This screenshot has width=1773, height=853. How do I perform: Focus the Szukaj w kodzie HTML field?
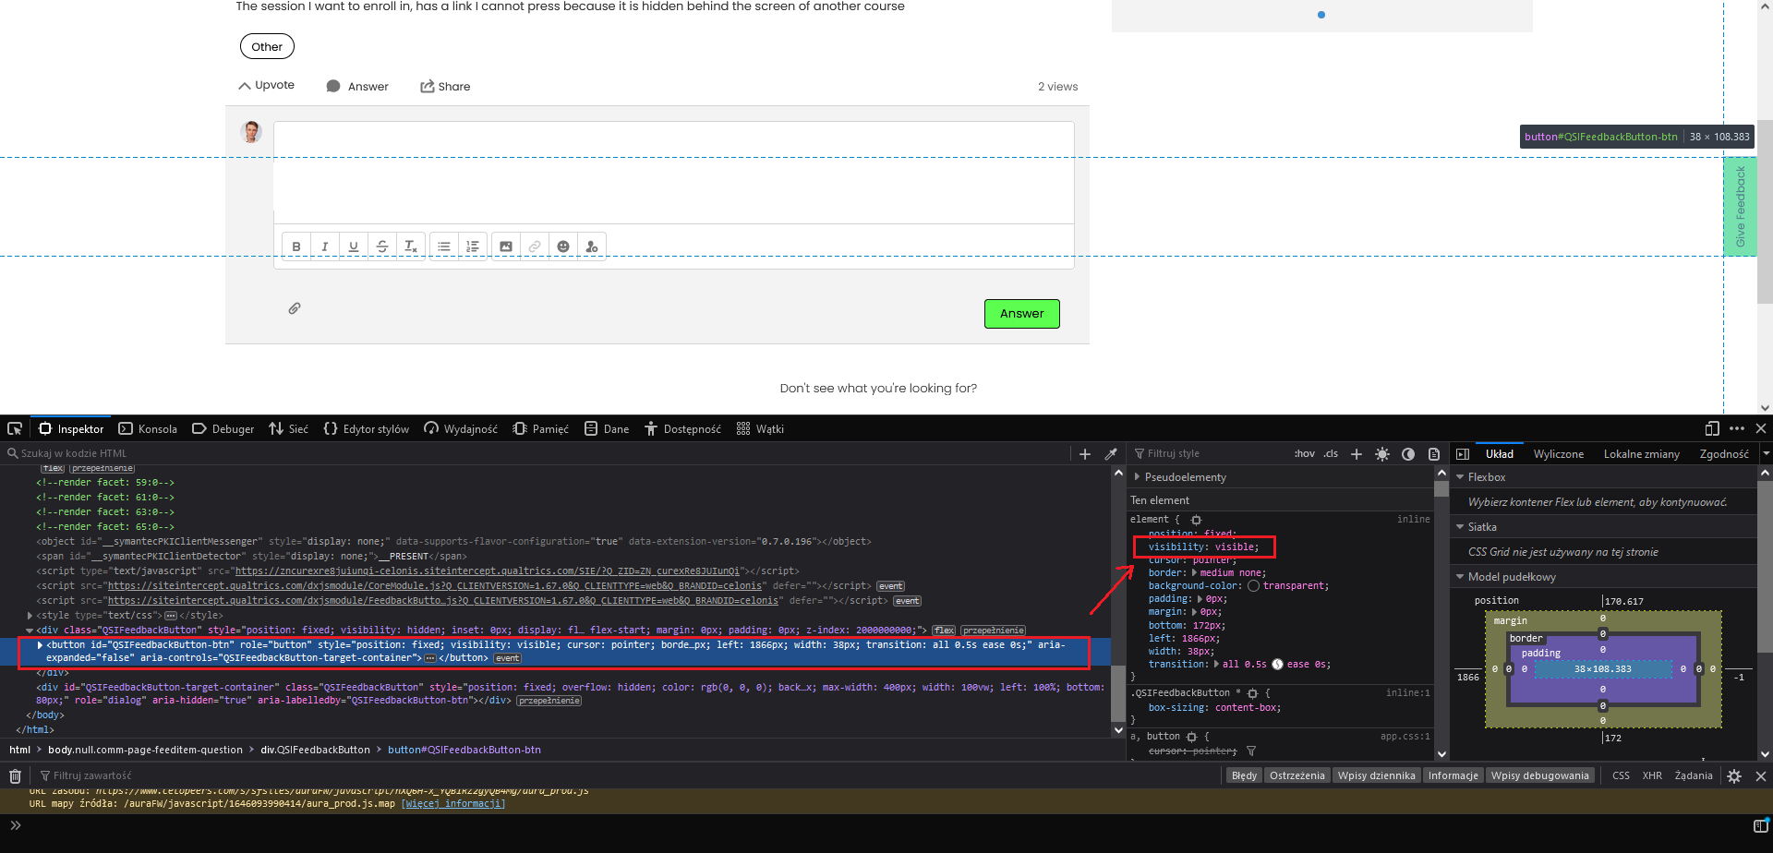[x=536, y=453]
